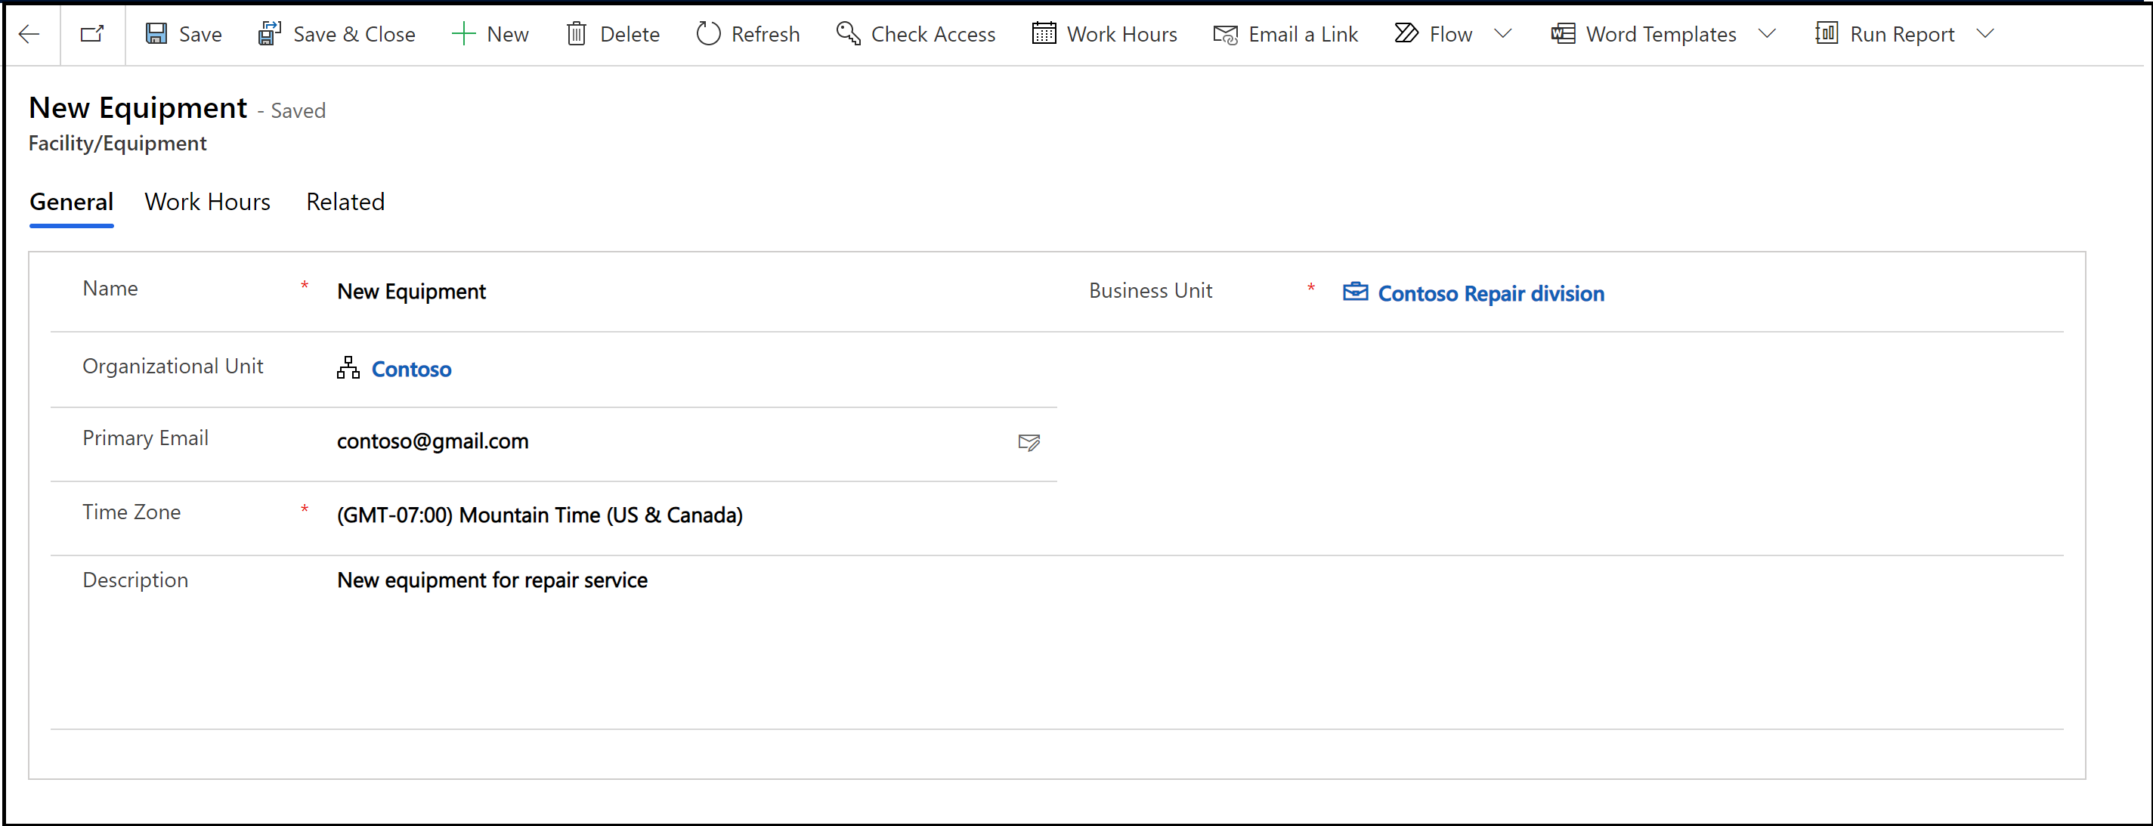
Task: Click the Save icon in toolbar
Action: tap(158, 34)
